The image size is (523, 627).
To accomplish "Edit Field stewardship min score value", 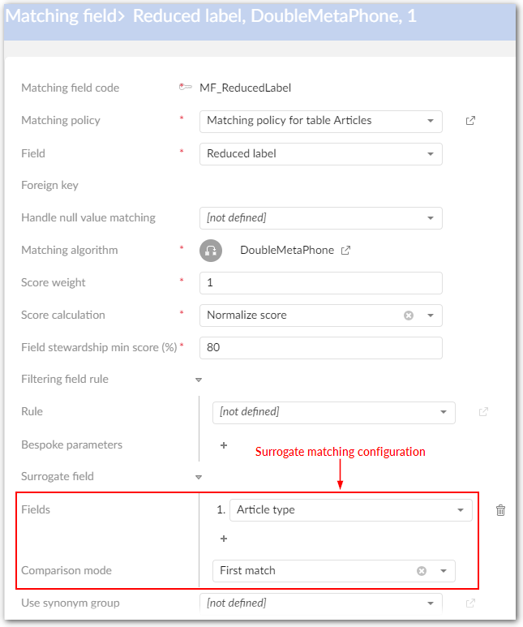I will click(x=320, y=348).
